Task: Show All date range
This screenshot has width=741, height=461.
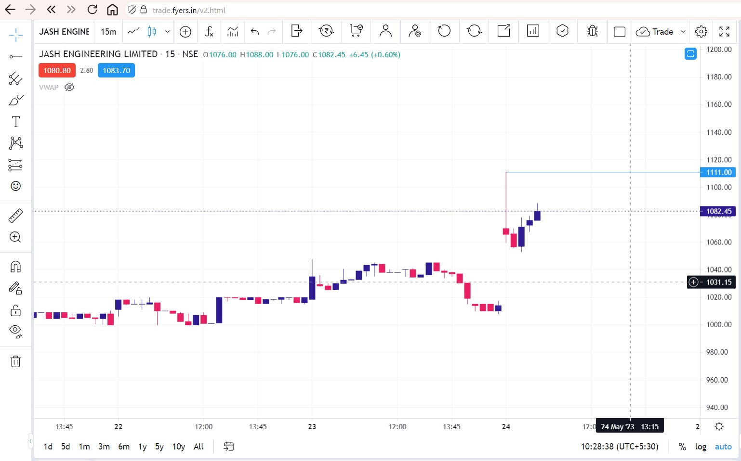Action: pyautogui.click(x=198, y=447)
